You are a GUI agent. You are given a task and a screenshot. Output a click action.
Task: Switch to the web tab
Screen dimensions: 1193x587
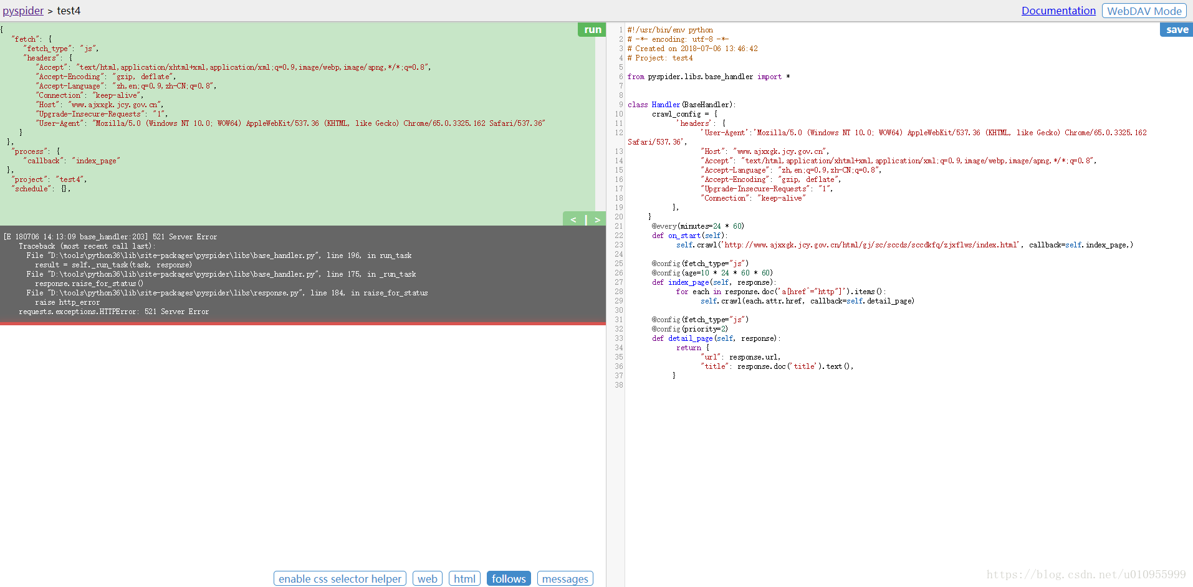[427, 578]
